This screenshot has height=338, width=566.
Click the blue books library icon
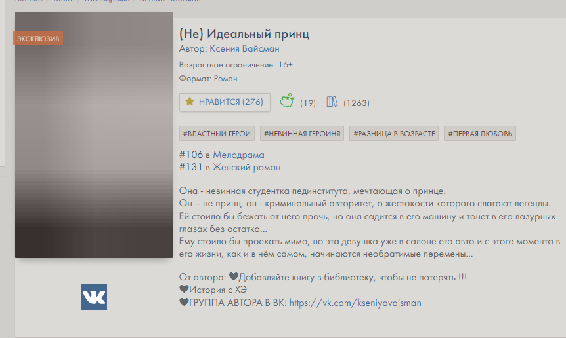(x=332, y=102)
